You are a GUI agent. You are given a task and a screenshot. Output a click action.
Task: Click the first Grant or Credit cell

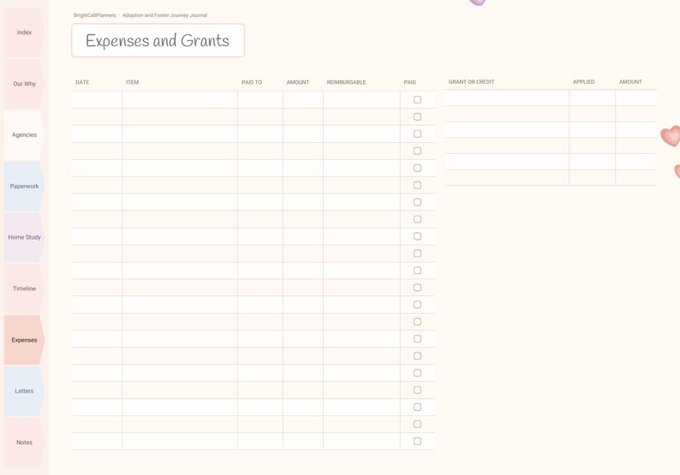507,98
